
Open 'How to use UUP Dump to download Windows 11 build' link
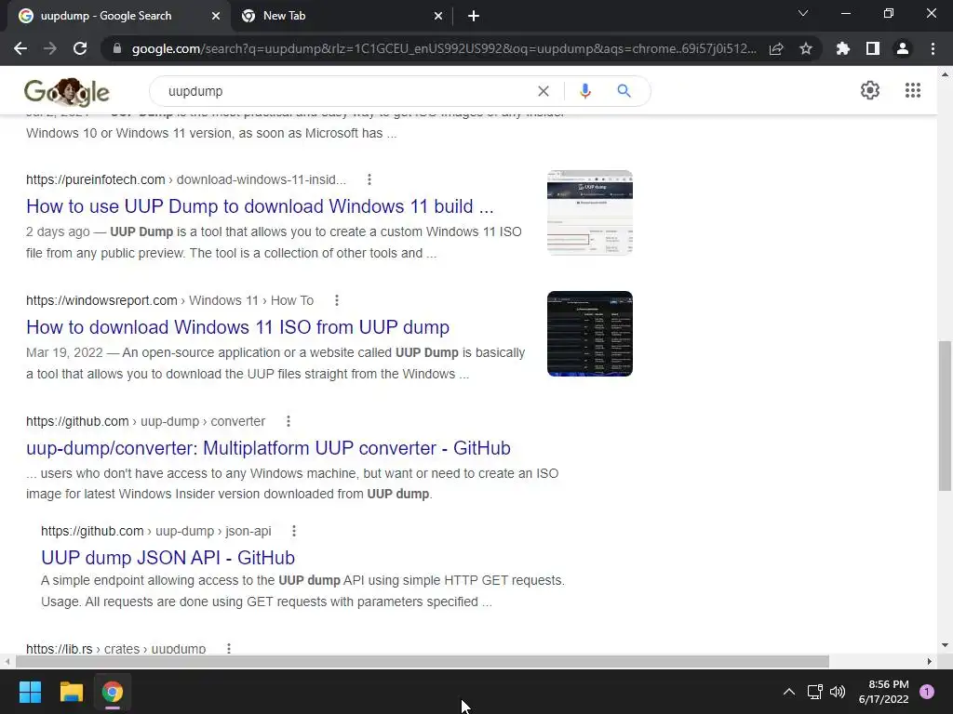[x=260, y=206]
